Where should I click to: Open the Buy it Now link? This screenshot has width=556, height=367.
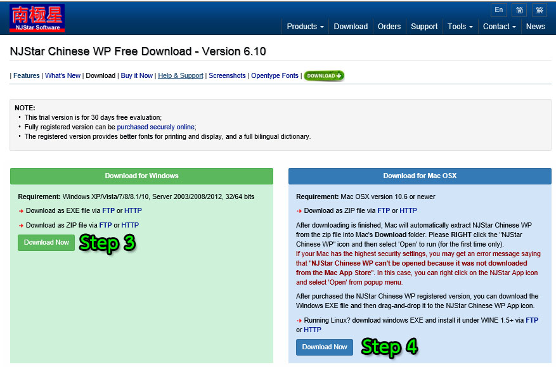coord(136,75)
